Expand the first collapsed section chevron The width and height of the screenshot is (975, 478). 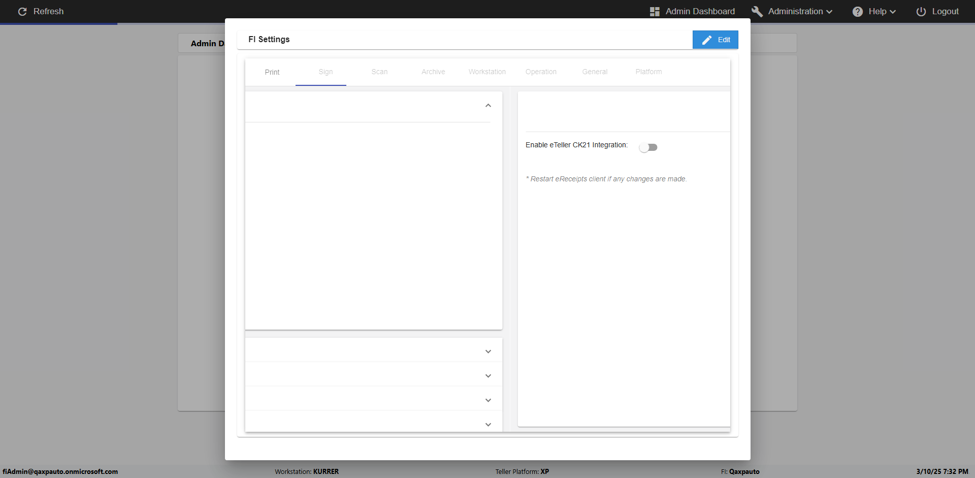click(488, 352)
